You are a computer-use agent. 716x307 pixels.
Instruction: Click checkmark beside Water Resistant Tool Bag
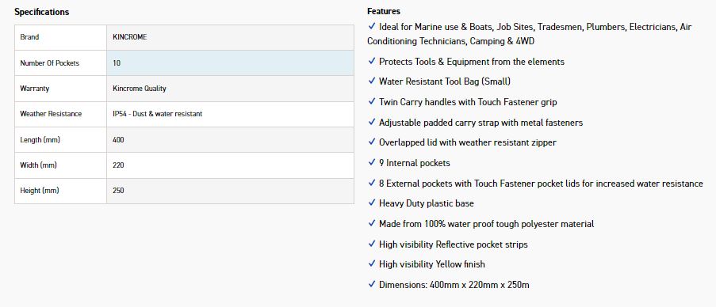click(372, 81)
